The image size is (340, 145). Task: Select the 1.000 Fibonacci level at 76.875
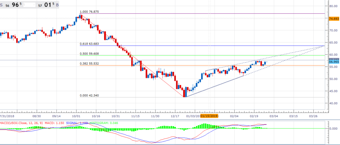(x=89, y=12)
